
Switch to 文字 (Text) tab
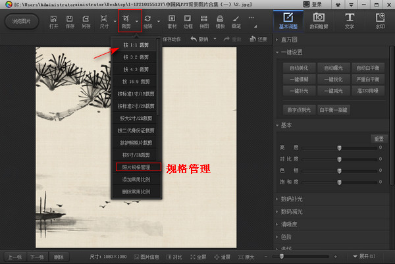click(350, 21)
